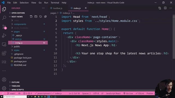Open the Search view icon

click(4, 18)
